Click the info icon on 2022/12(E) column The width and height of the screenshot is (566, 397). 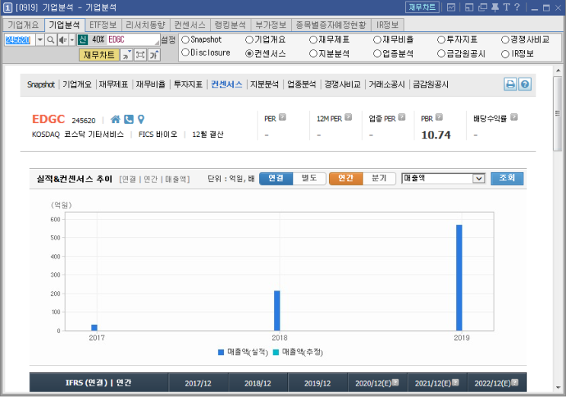(515, 383)
